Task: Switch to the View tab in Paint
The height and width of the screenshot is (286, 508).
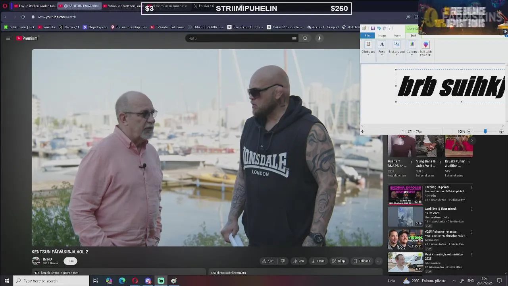Action: pos(397,35)
